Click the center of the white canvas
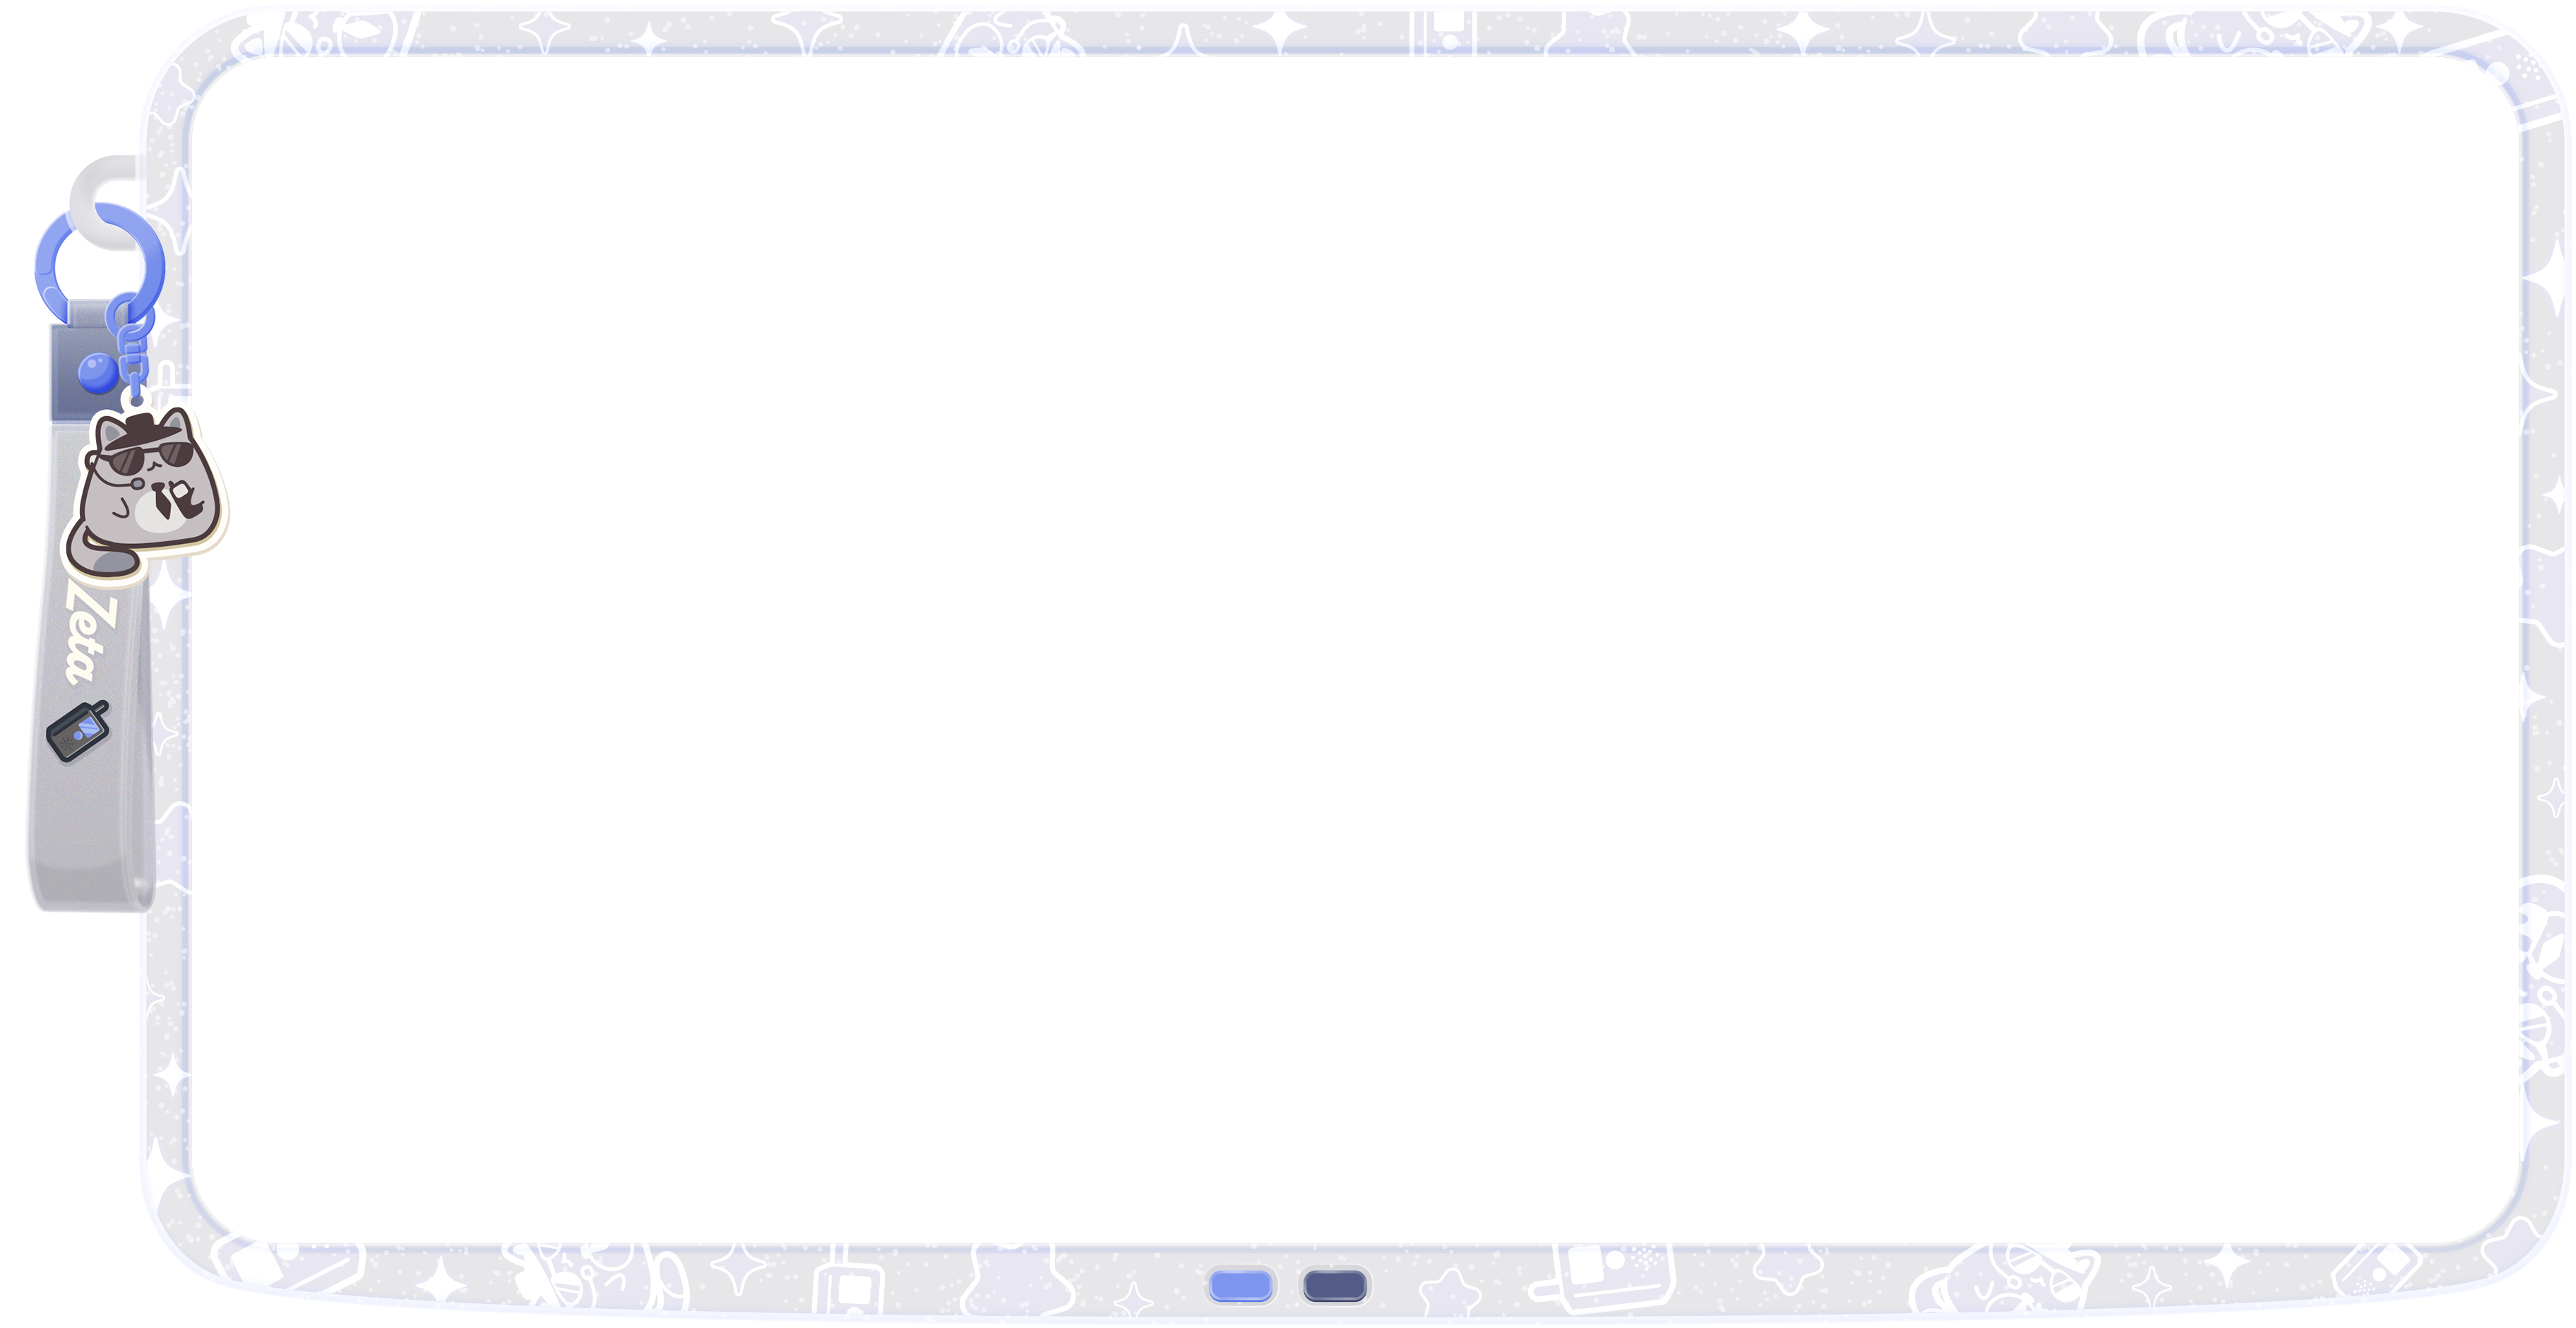 pos(1355,650)
